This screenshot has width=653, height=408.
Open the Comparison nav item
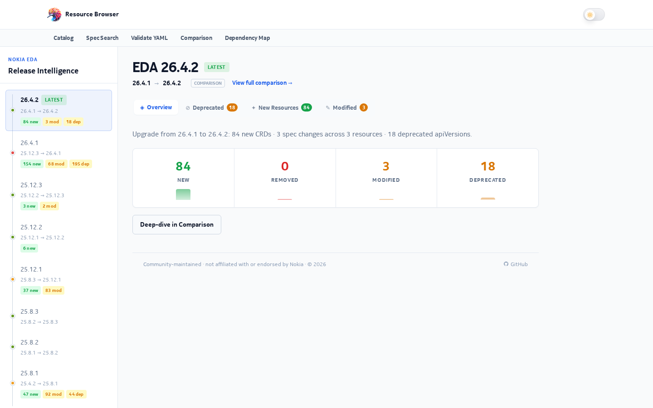point(196,38)
